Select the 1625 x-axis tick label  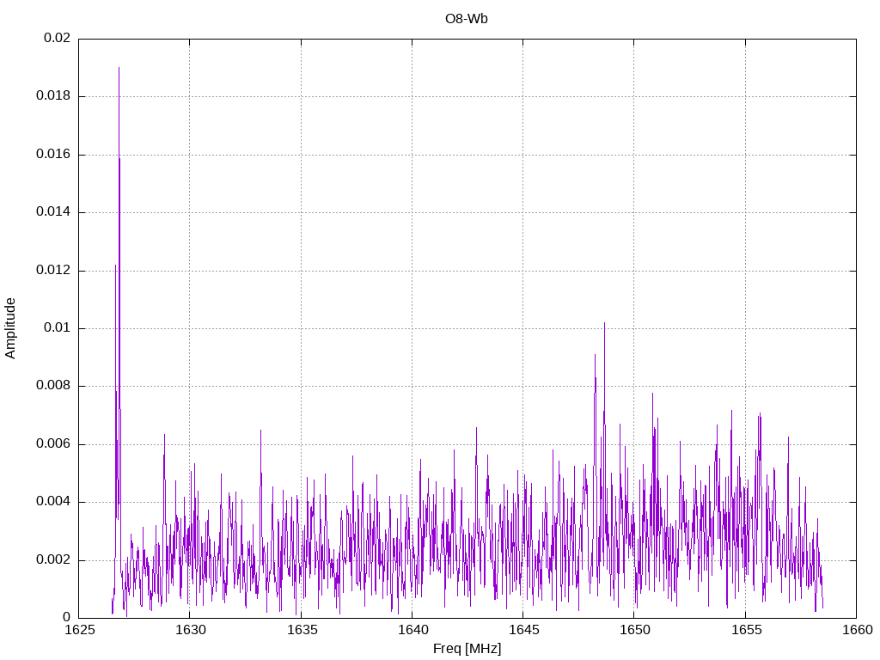(x=79, y=631)
